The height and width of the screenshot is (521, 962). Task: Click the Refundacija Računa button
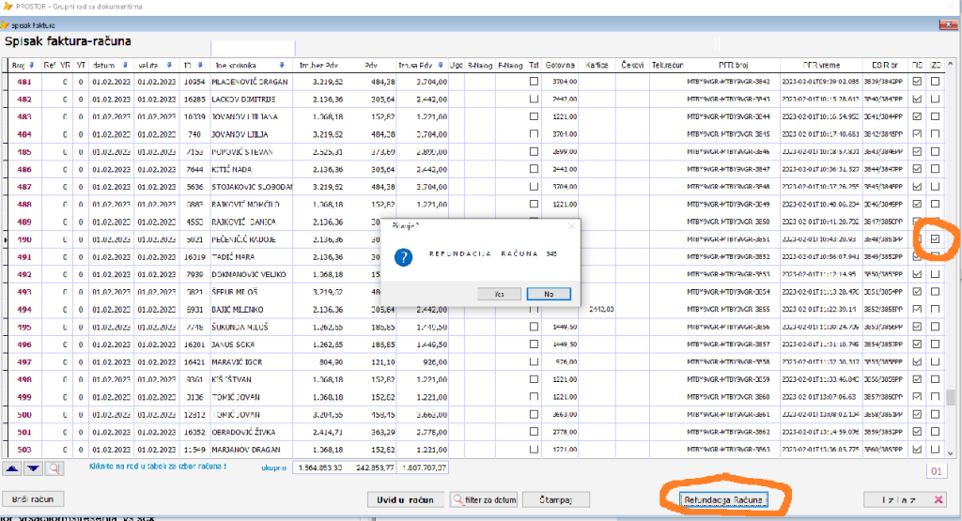[x=726, y=499]
